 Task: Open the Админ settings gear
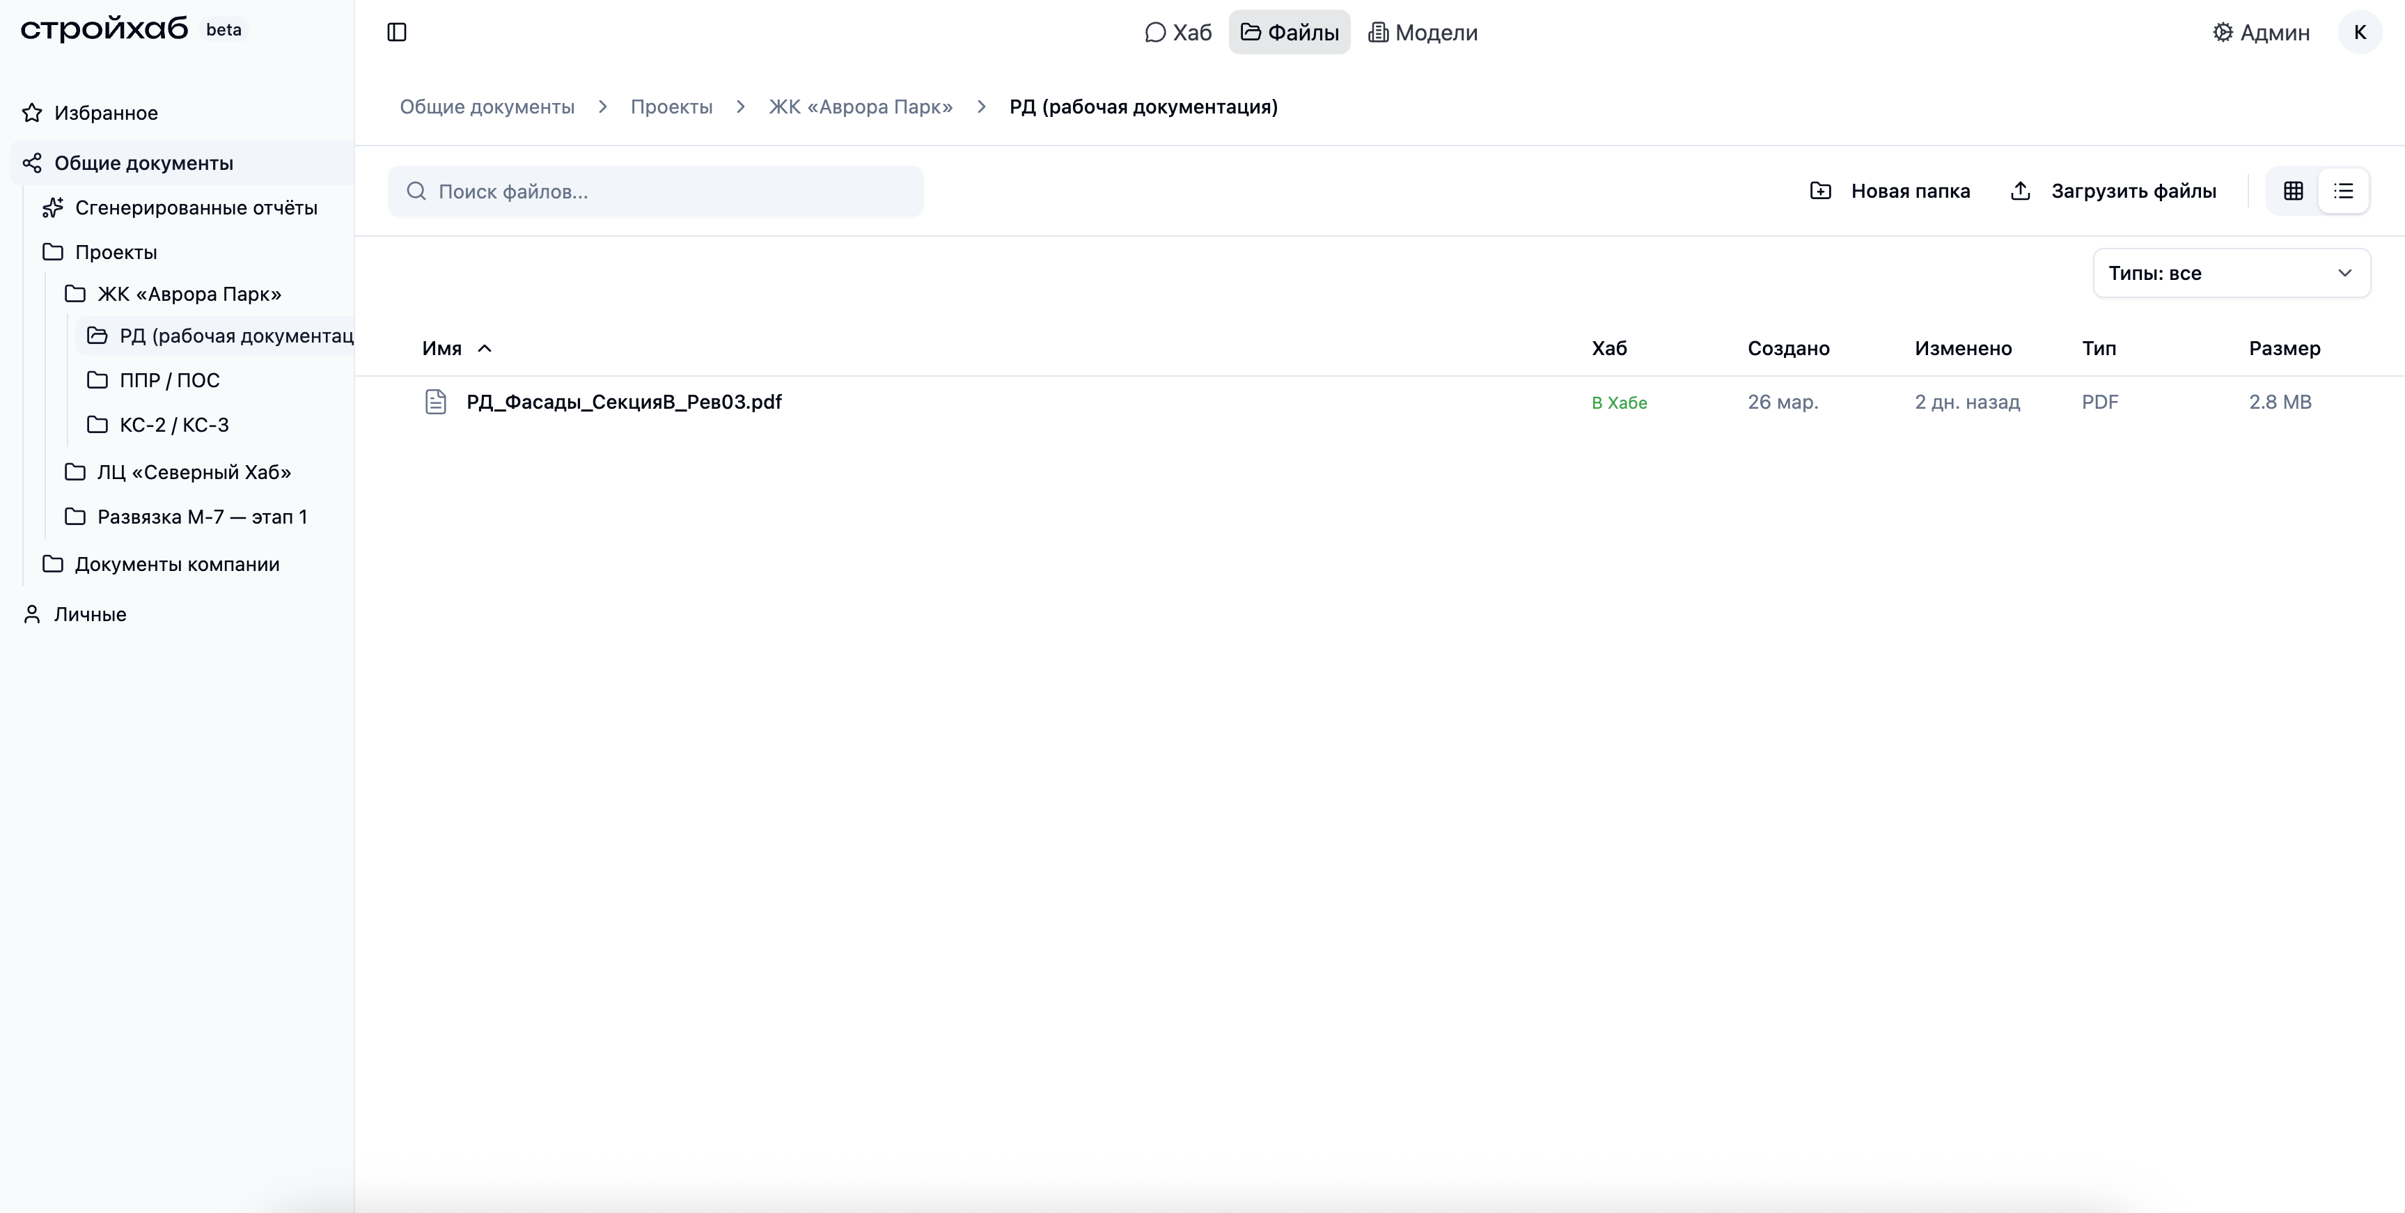[2223, 33]
